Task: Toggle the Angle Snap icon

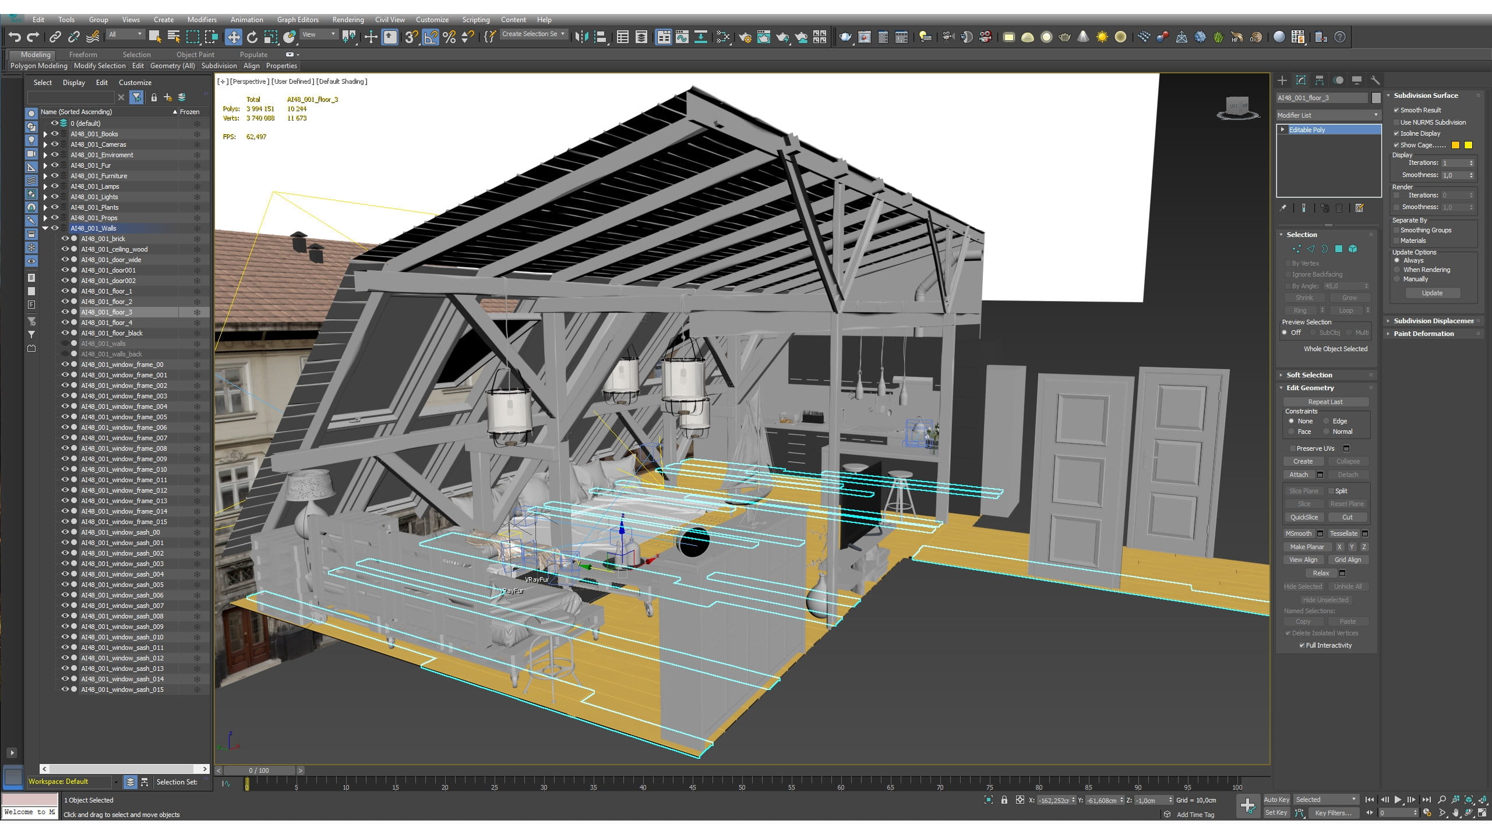Action: coord(431,37)
